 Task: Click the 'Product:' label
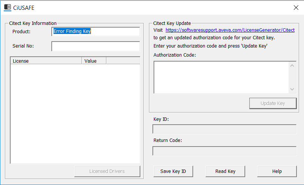pos(21,31)
